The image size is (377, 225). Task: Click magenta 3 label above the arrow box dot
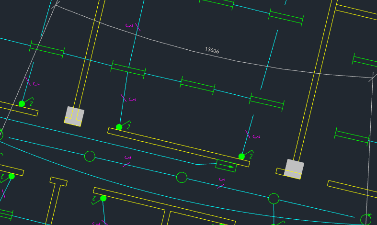point(256,136)
